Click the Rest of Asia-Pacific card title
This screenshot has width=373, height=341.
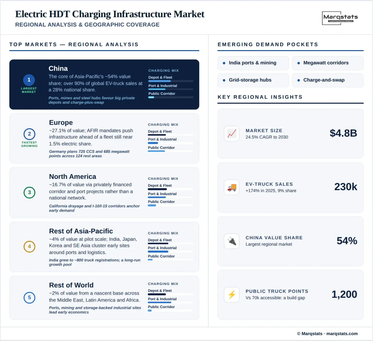point(81,231)
